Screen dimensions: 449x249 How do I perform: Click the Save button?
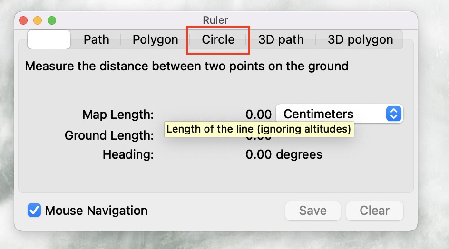coord(312,211)
